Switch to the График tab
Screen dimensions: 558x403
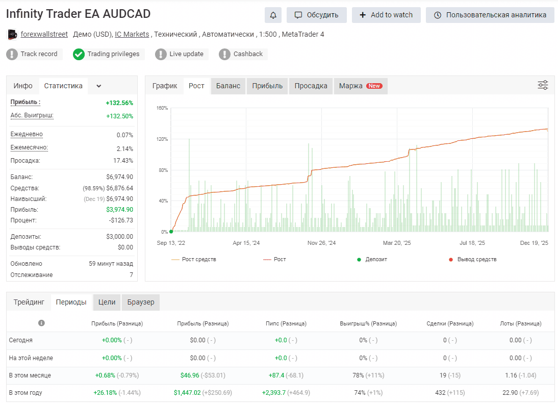[165, 86]
